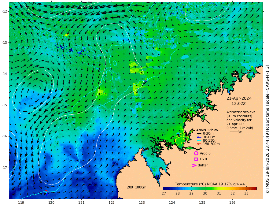Click the '150-300m' depth range label
The width and height of the screenshot is (269, 208).
(x=211, y=144)
